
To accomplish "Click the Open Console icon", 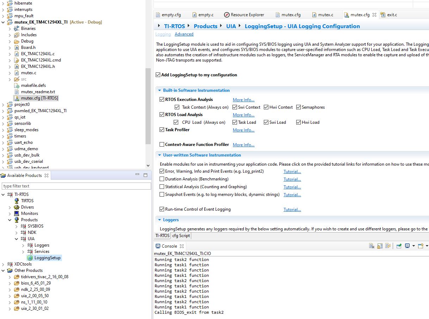I will 421,246.
